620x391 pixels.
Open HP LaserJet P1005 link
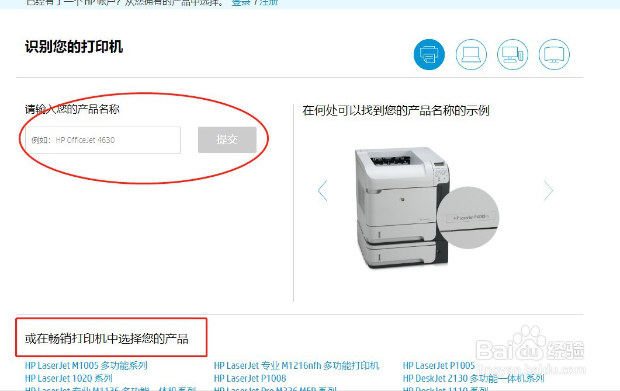438,366
